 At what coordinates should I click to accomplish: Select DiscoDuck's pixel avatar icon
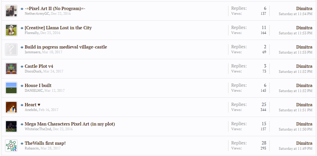(x=11, y=69)
